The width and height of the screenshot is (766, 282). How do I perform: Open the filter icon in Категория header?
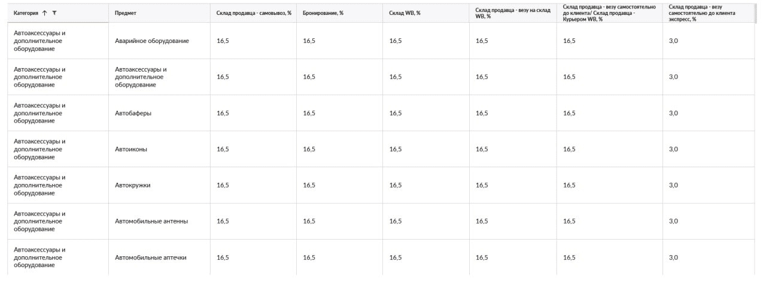tap(55, 13)
